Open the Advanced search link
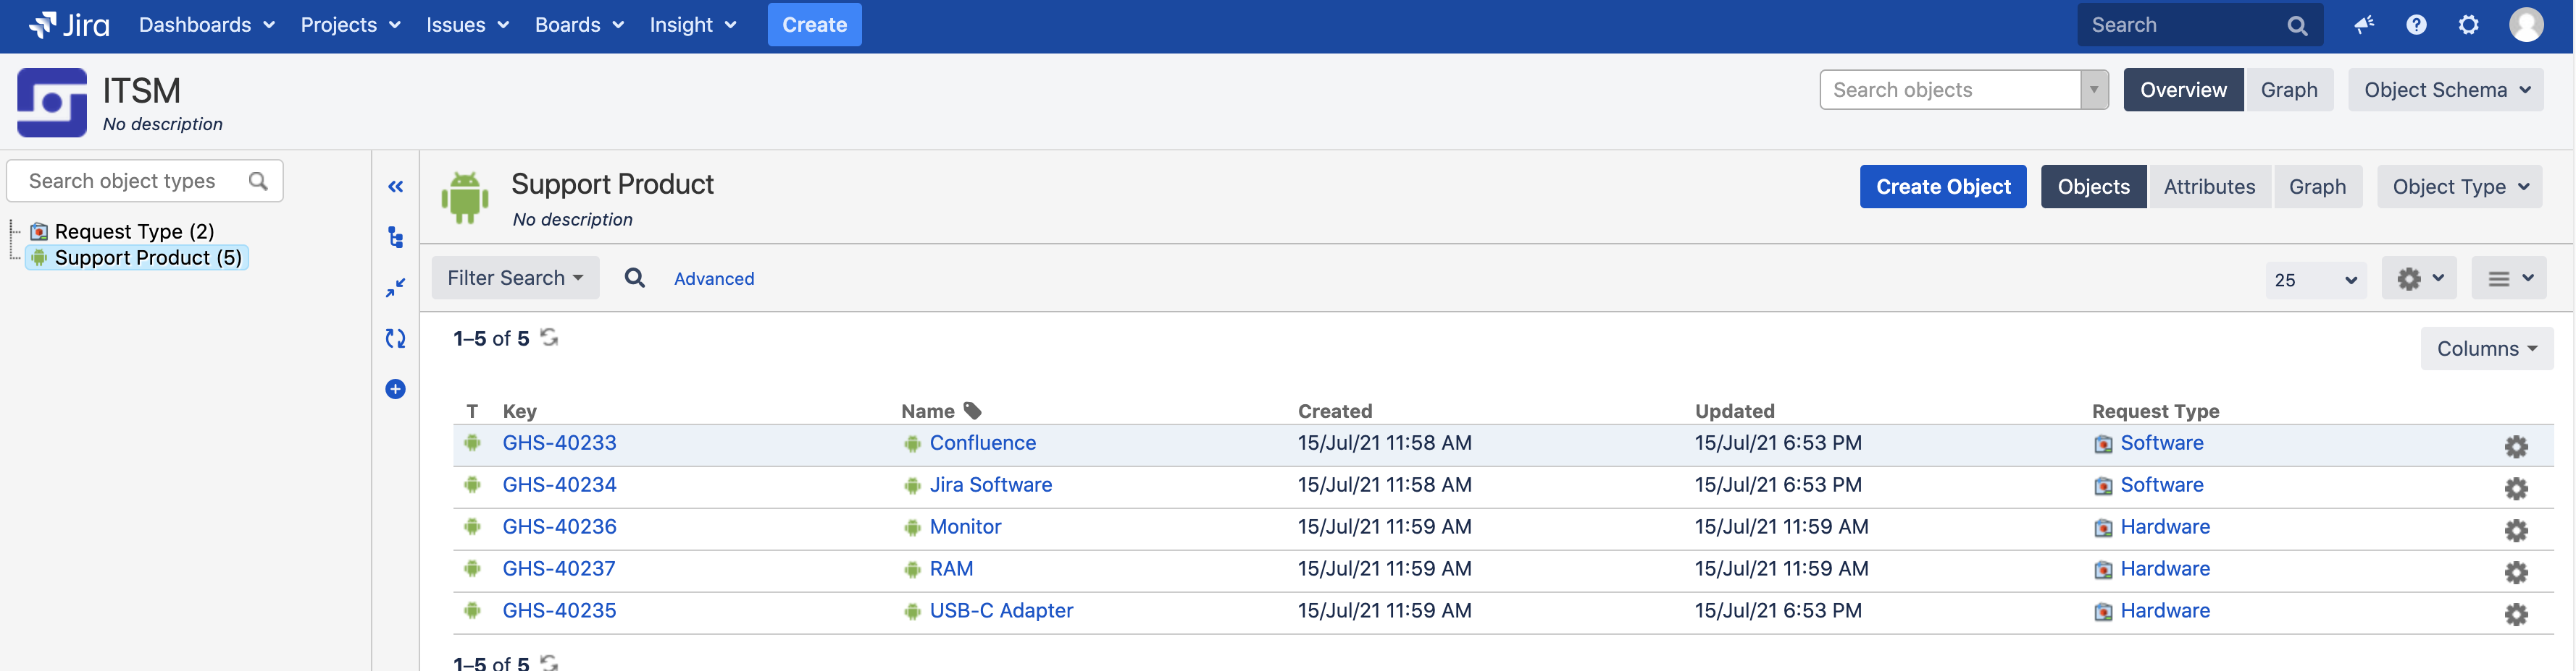The image size is (2576, 671). point(714,280)
